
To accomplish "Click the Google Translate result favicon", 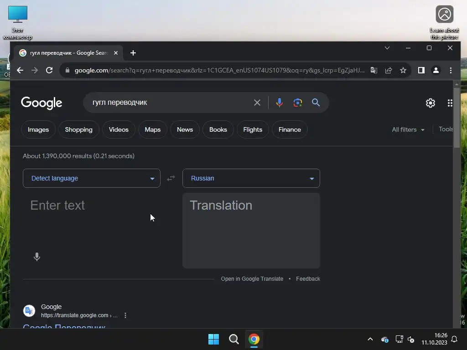I will [29, 311].
